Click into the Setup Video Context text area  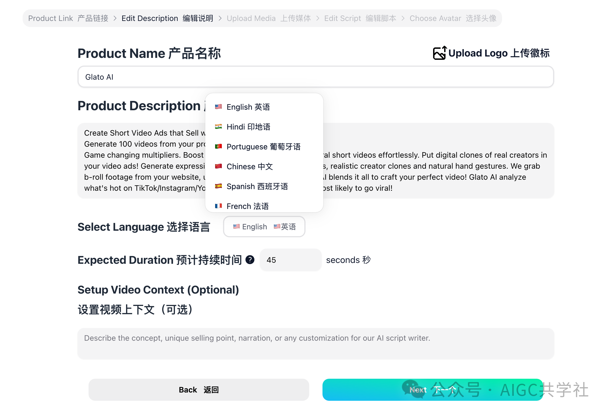[x=316, y=343]
